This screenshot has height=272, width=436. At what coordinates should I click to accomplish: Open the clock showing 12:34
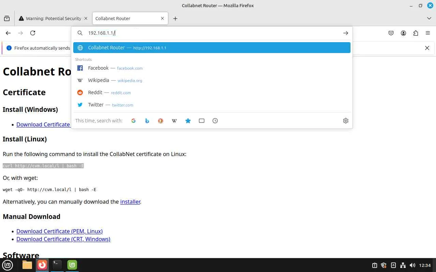[x=425, y=265]
